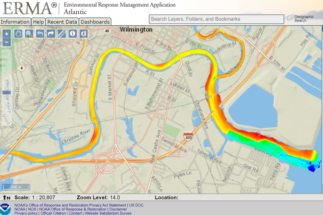323x215 pixels.
Task: Open the Help tab
Action: coord(38,22)
